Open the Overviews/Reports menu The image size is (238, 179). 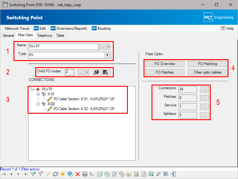(69, 29)
